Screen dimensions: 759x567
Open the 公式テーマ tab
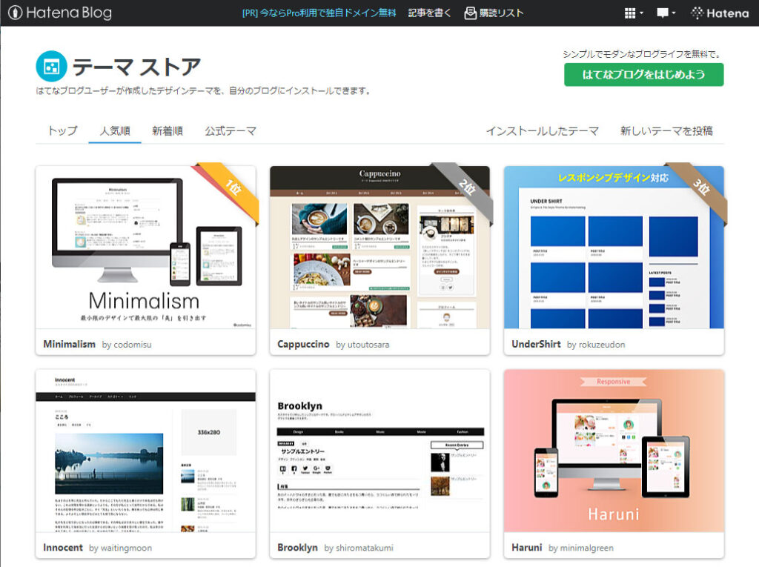pyautogui.click(x=231, y=130)
